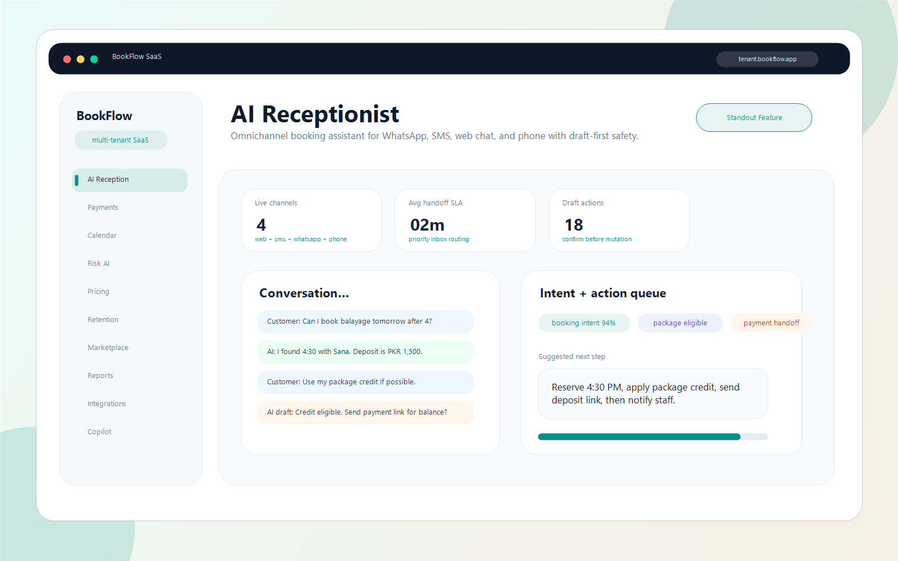Click the suggested next step progress bar
Viewport: 898px width, 561px height.
point(653,437)
